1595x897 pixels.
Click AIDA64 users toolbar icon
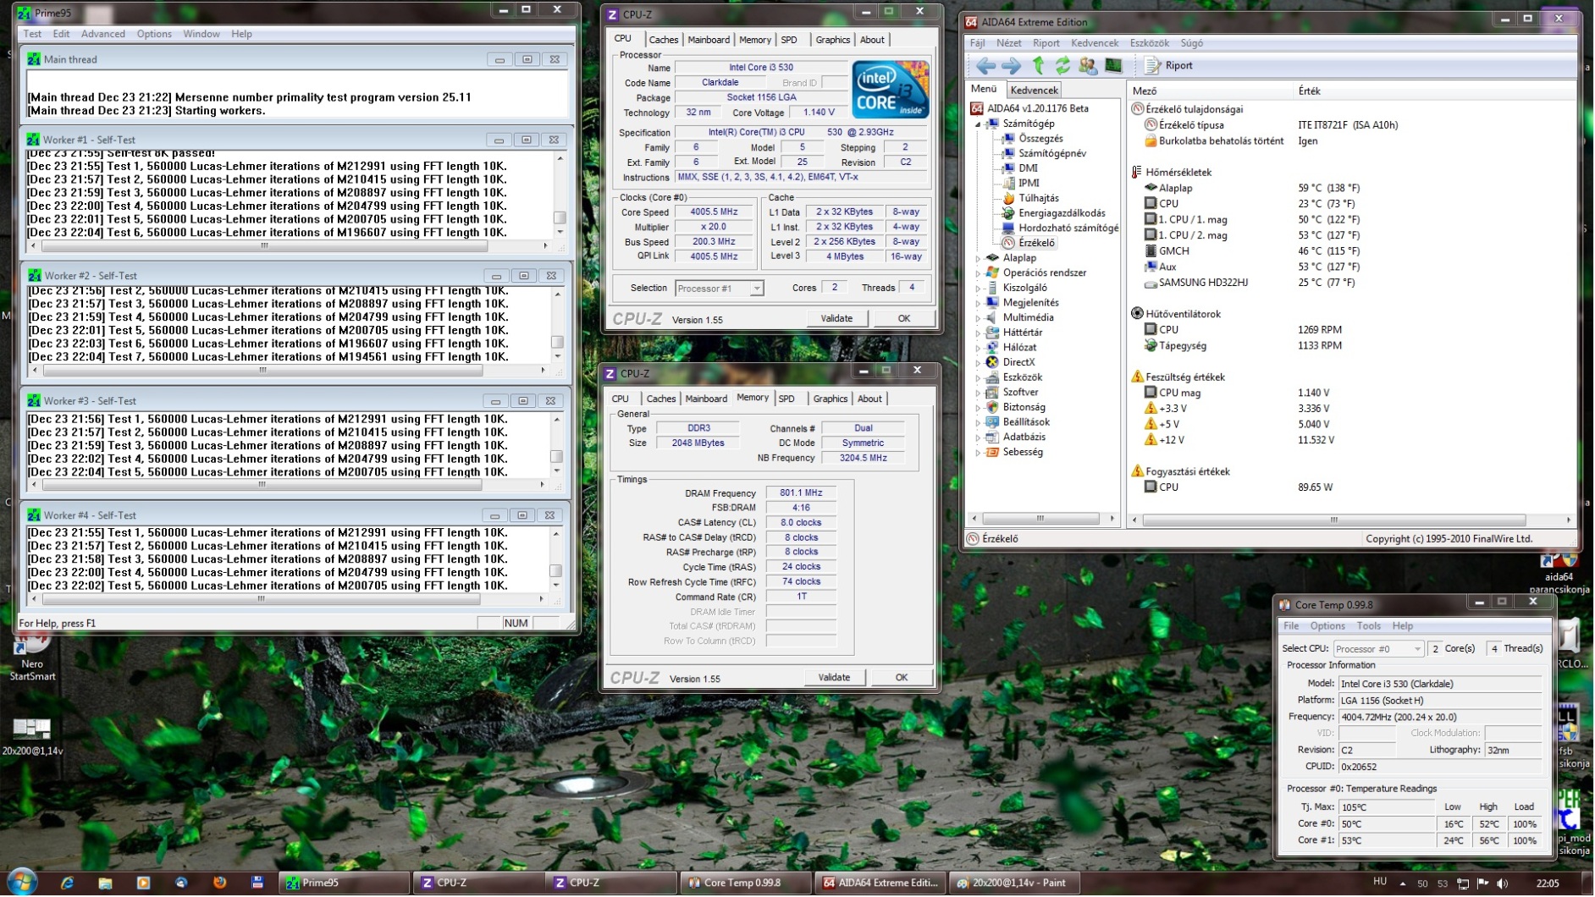(x=1088, y=65)
